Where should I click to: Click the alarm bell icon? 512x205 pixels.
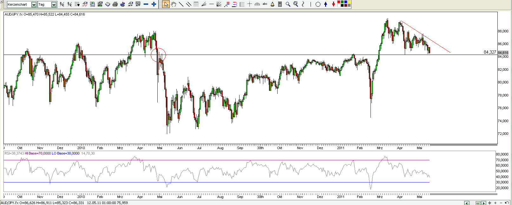[x=272, y=4]
